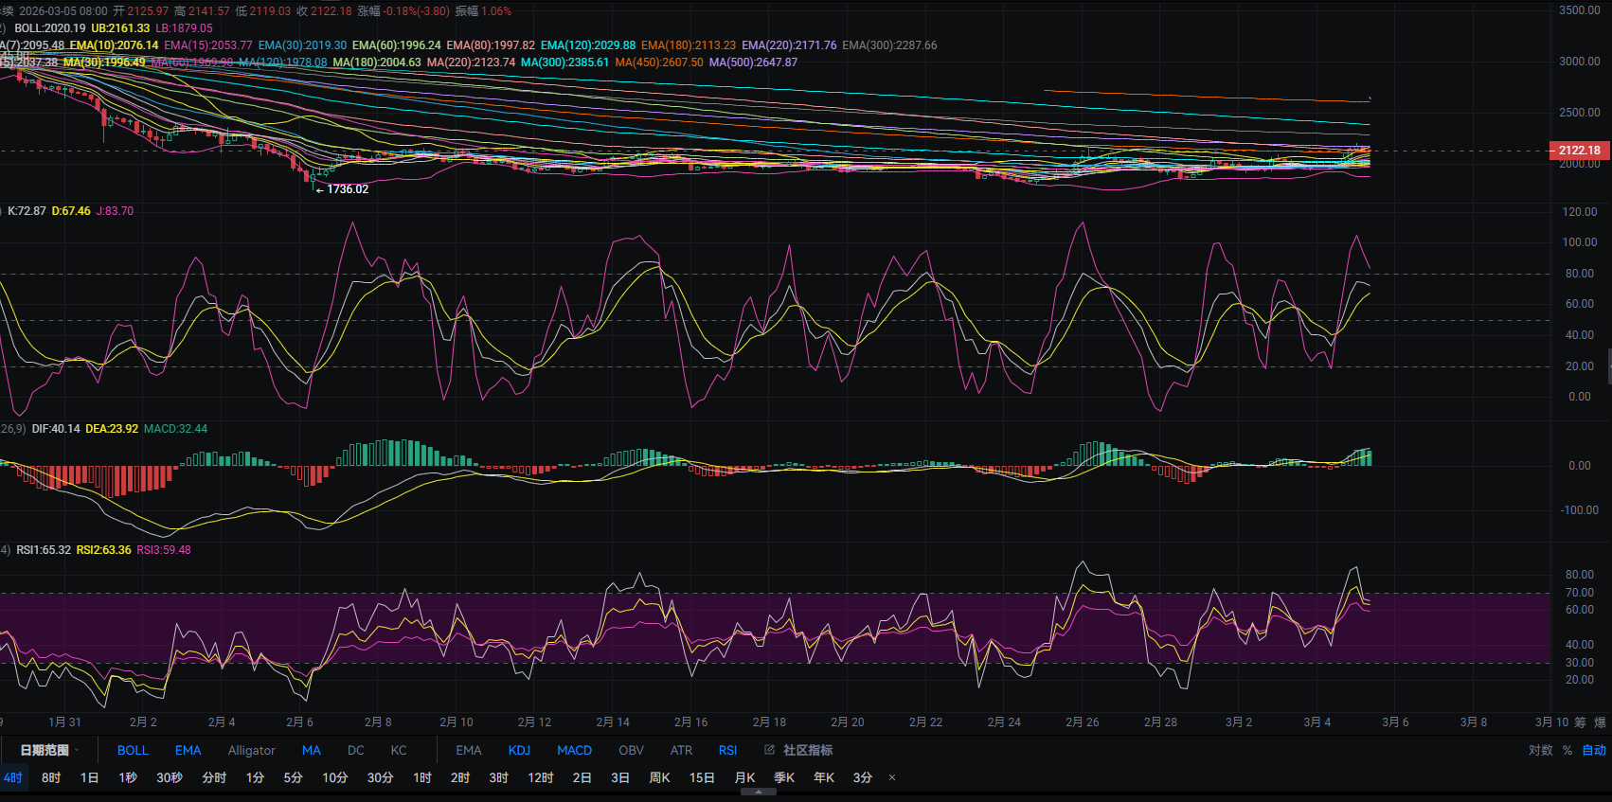Click the 2122.18 current price label
The image size is (1612, 802).
(1579, 151)
